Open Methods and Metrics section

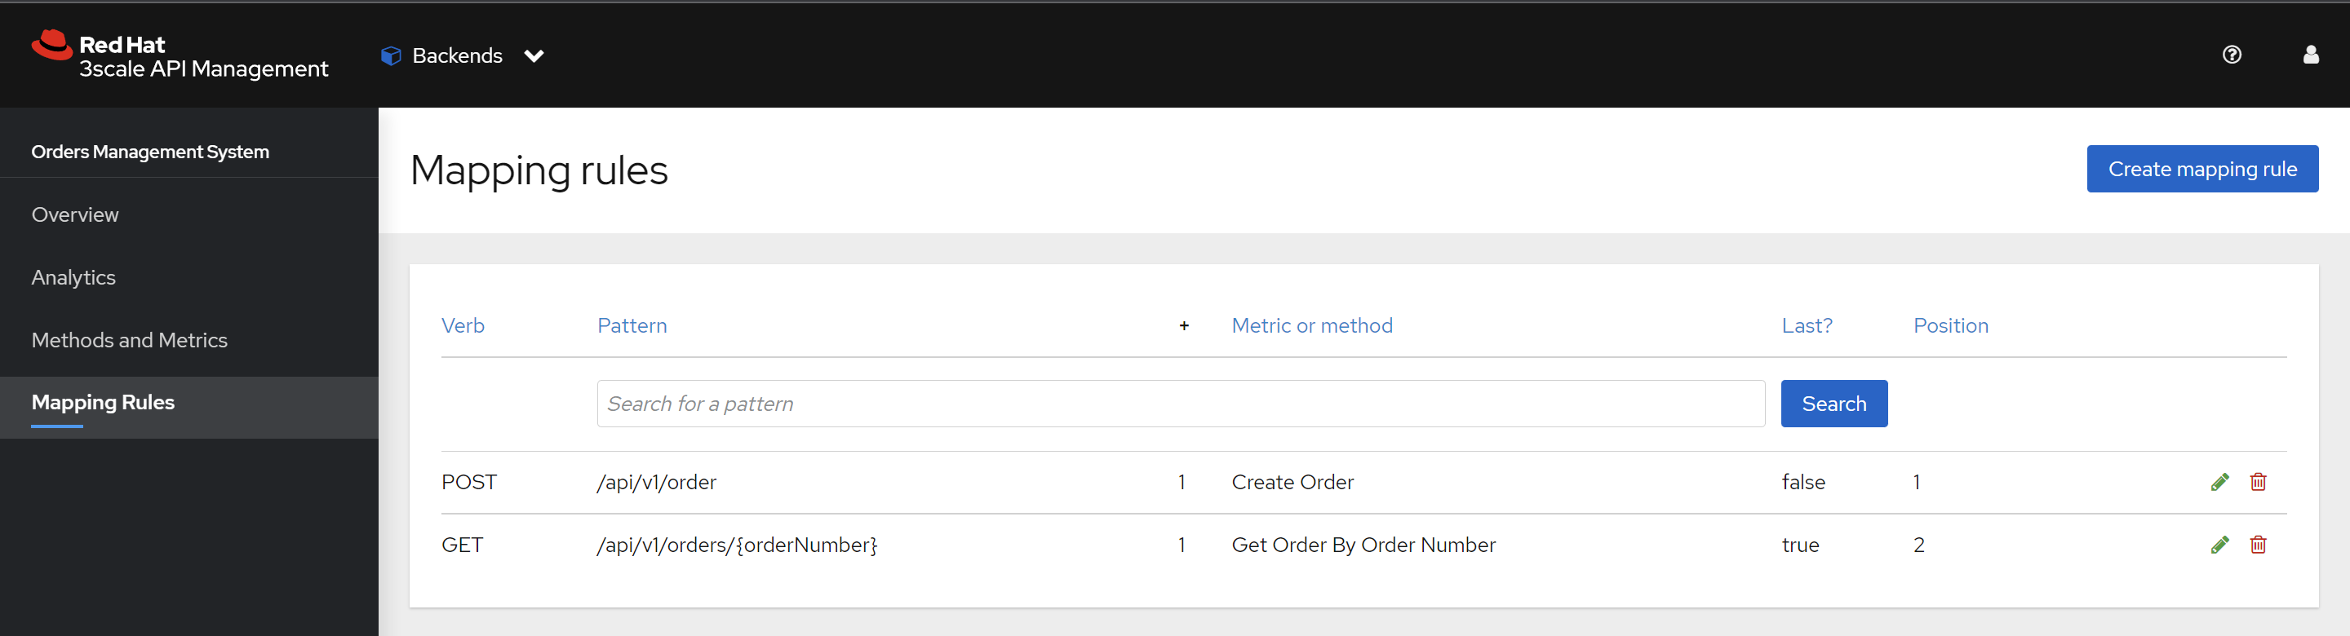pos(130,340)
